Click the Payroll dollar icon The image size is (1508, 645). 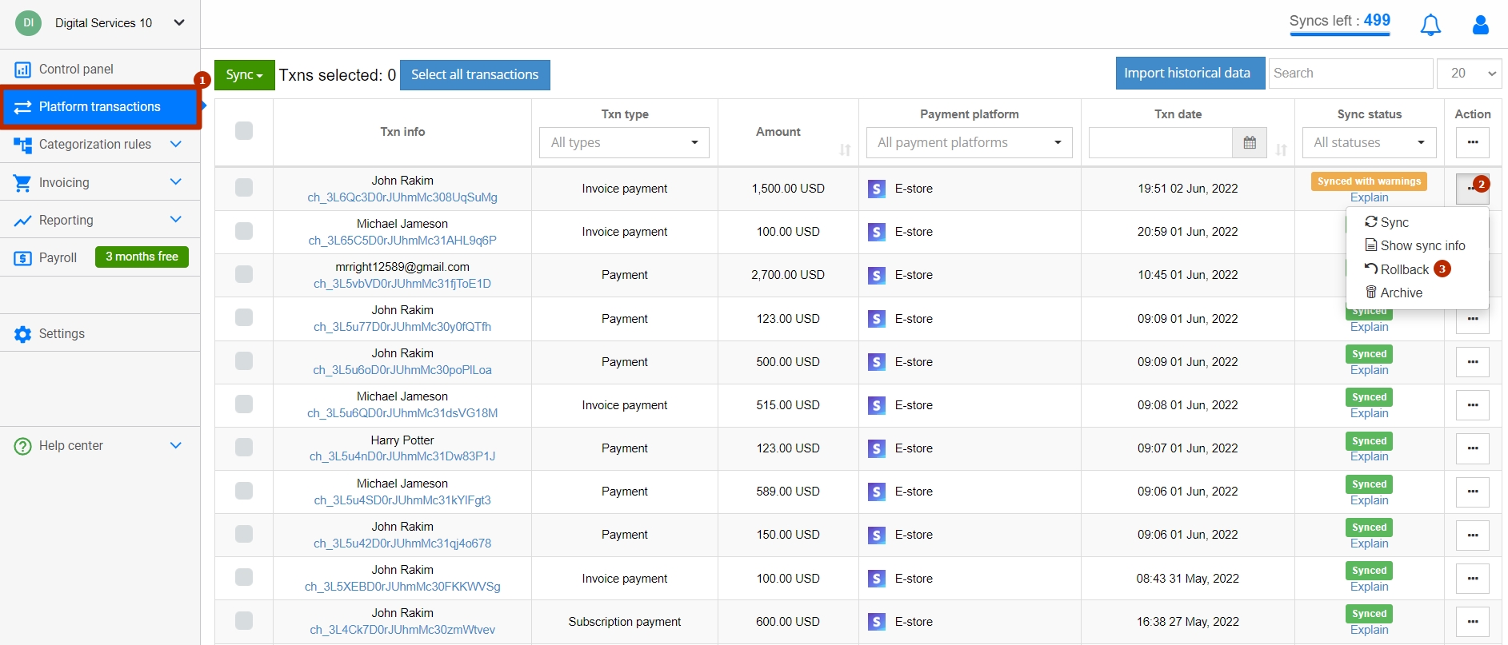pyautogui.click(x=23, y=258)
